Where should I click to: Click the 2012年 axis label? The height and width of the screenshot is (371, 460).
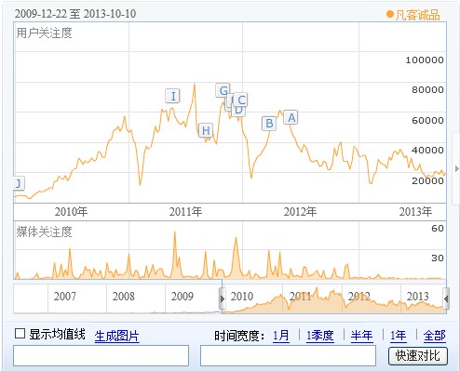(300, 212)
